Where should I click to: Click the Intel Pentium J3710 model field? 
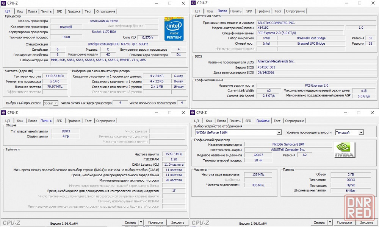104,21
